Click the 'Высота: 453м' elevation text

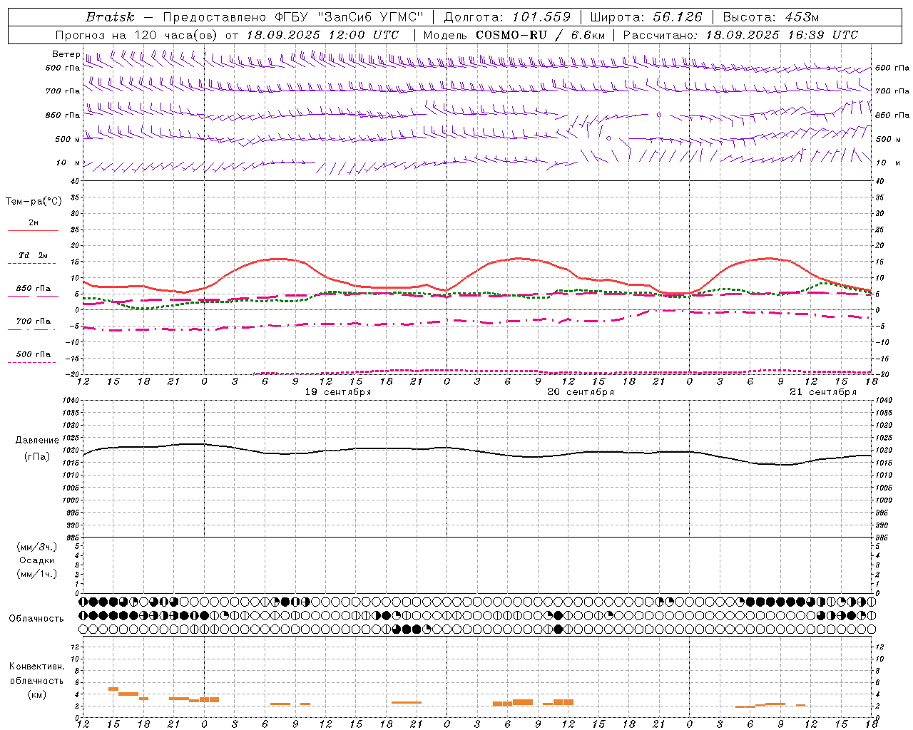click(x=771, y=17)
